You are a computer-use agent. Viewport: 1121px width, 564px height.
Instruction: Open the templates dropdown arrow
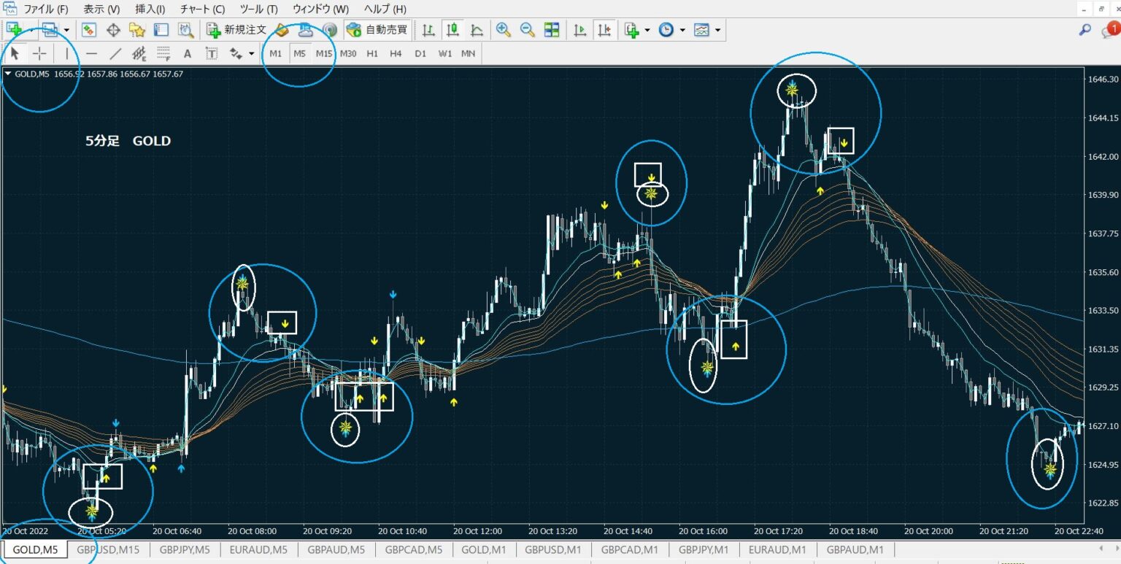pyautogui.click(x=718, y=30)
